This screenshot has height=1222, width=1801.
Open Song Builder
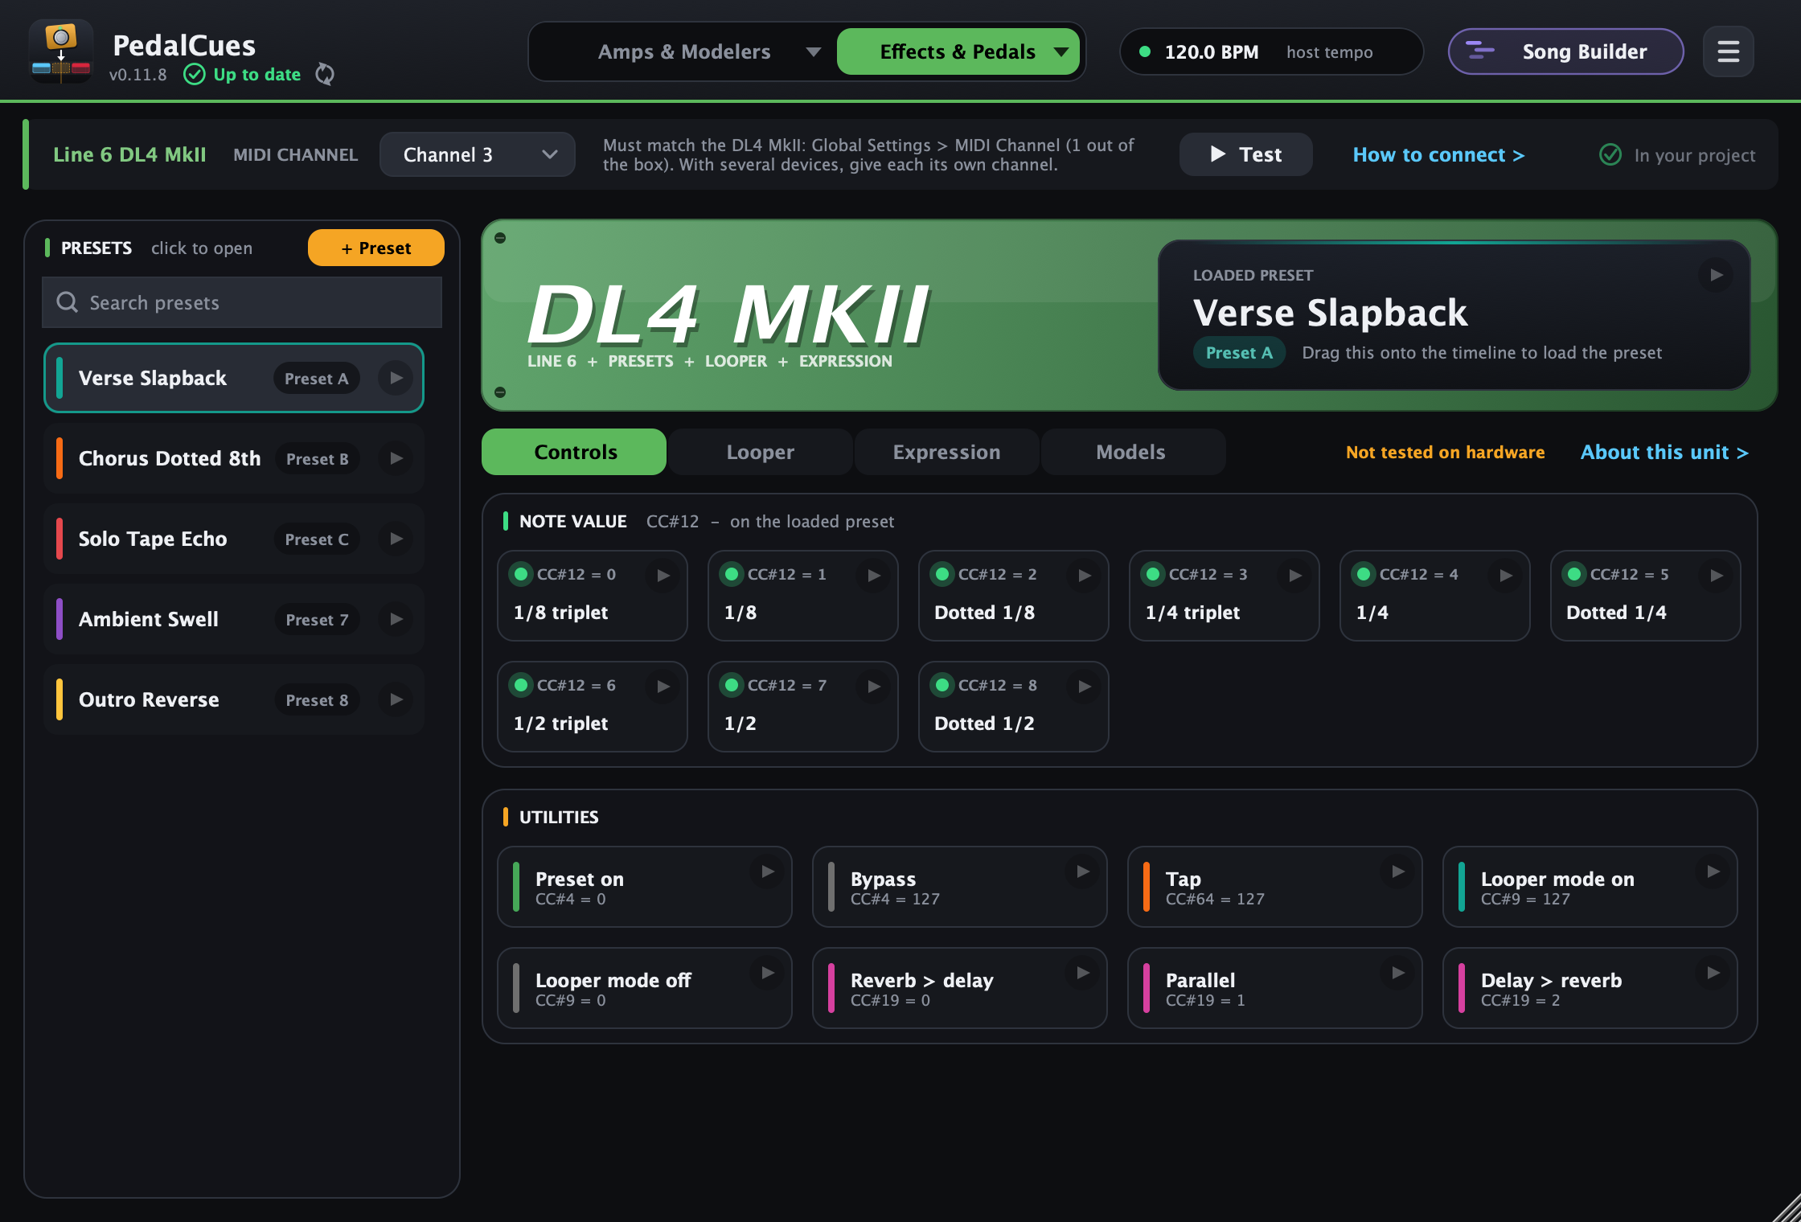pyautogui.click(x=1565, y=51)
